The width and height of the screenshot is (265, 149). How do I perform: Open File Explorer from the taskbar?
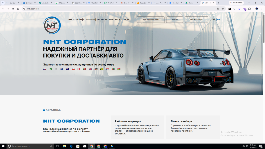pos(64,146)
